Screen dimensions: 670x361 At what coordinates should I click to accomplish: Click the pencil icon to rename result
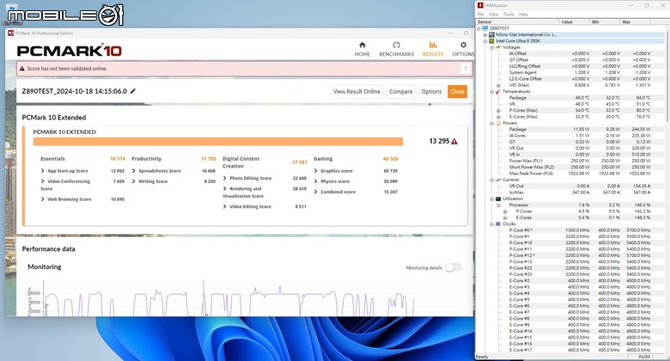click(x=133, y=91)
